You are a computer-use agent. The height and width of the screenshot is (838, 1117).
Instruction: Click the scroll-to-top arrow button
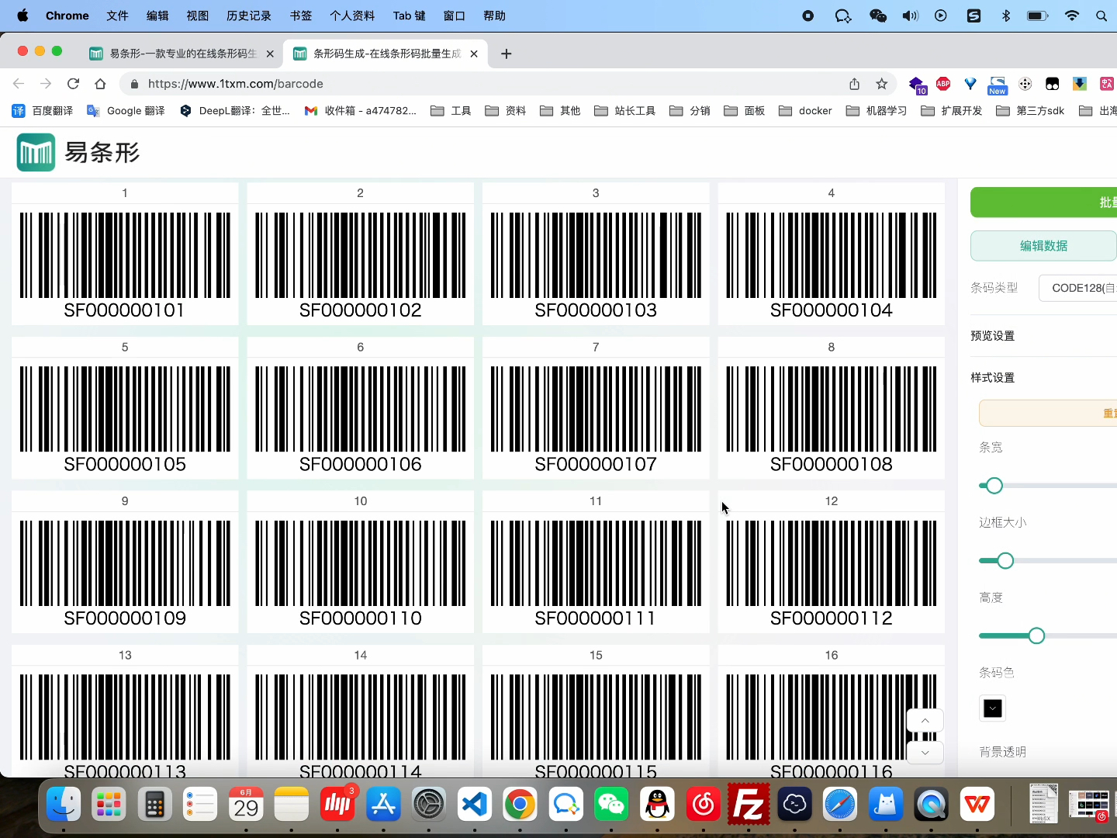coord(925,721)
